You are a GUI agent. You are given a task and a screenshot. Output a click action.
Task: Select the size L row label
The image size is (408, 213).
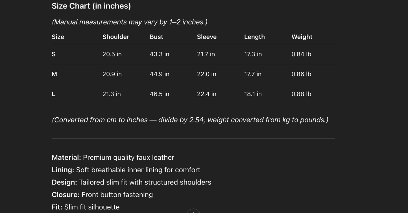[x=53, y=94]
